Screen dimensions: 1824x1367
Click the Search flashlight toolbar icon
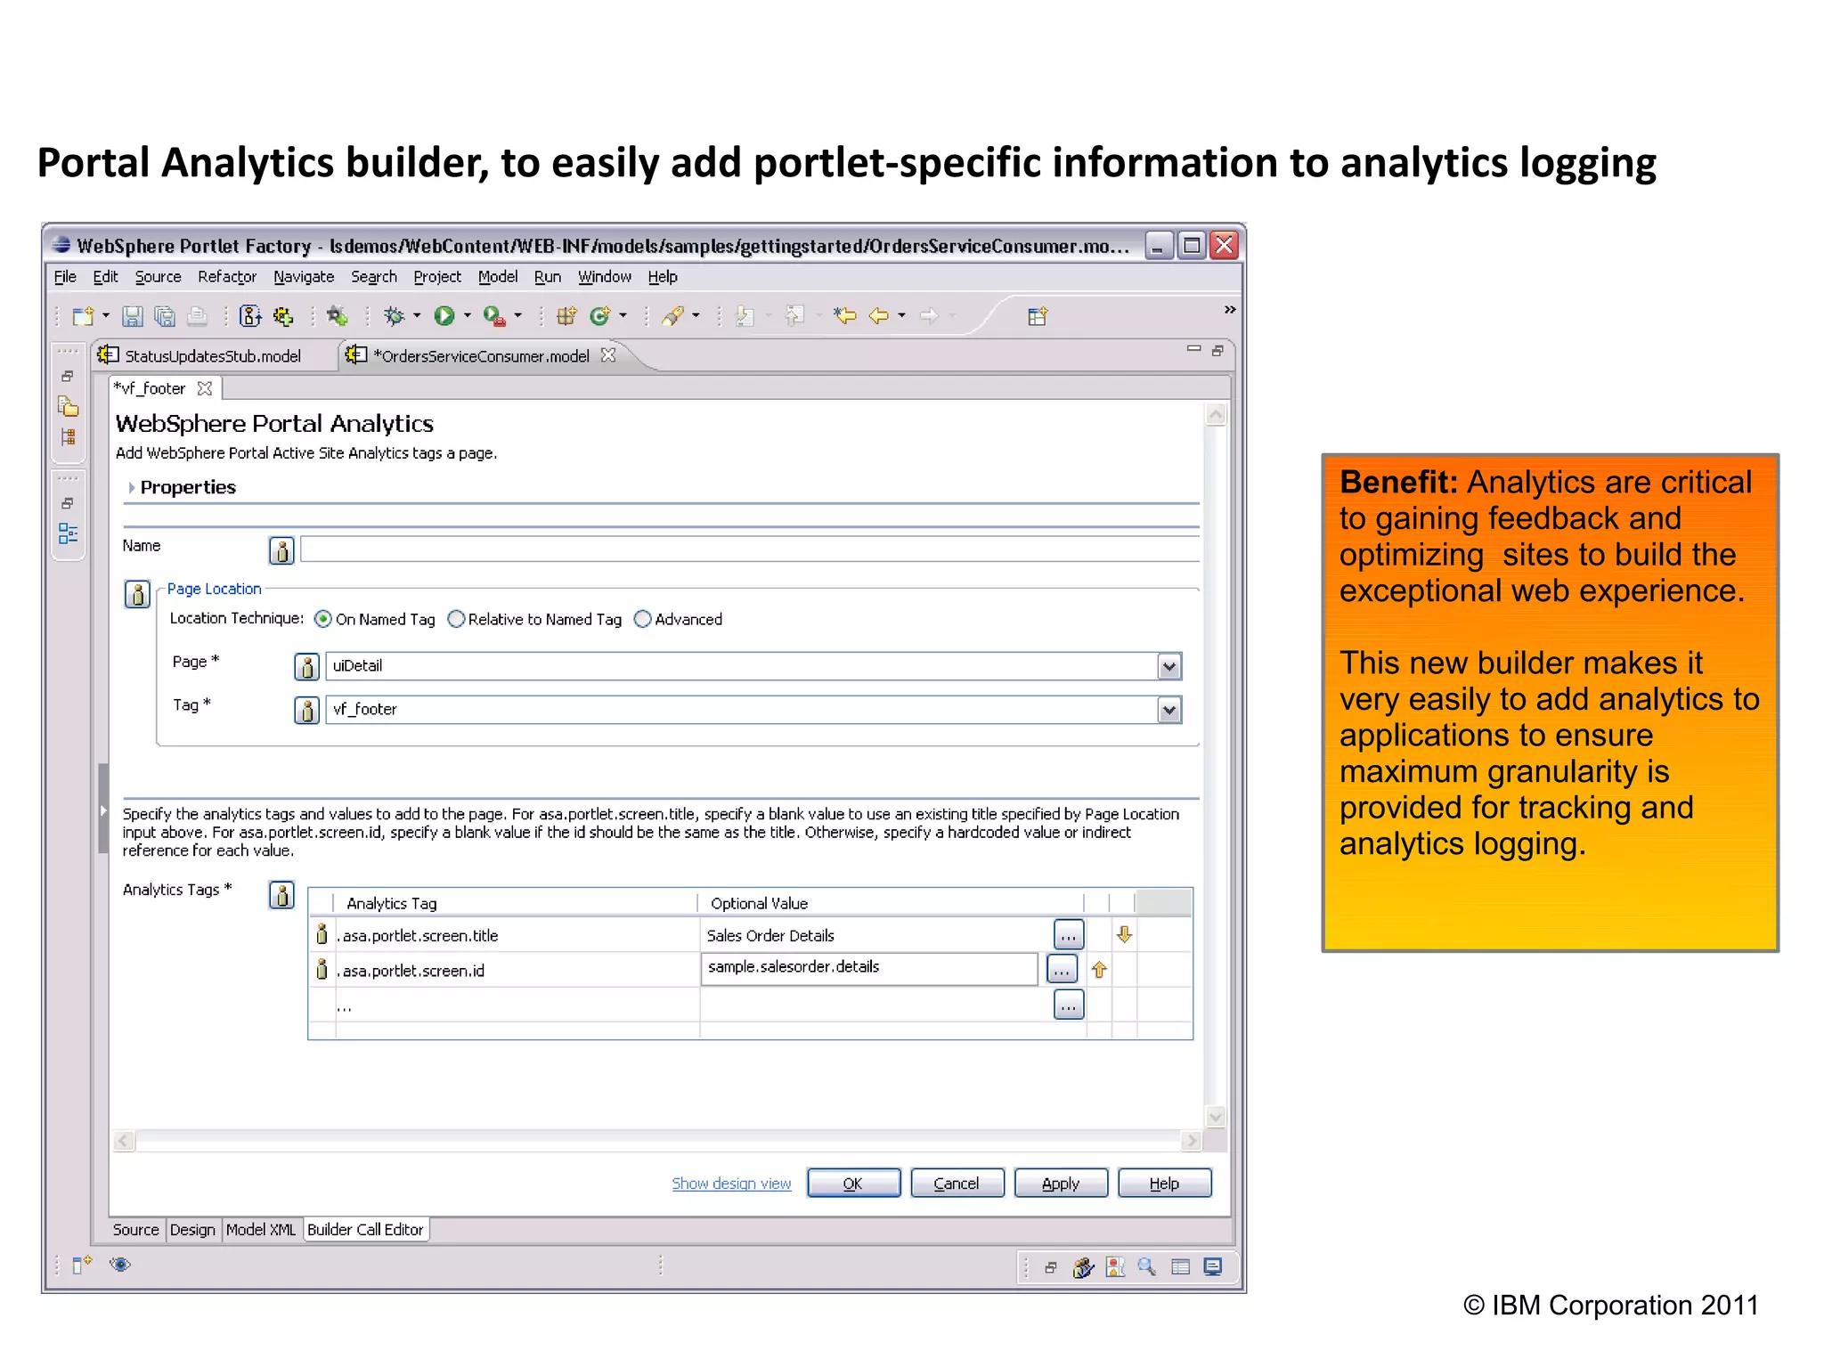(673, 316)
